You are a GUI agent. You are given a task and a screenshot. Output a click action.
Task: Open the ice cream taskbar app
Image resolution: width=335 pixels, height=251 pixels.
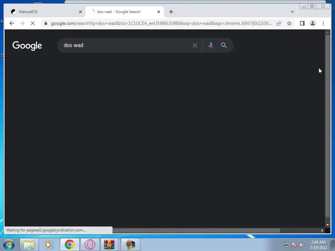(131, 244)
